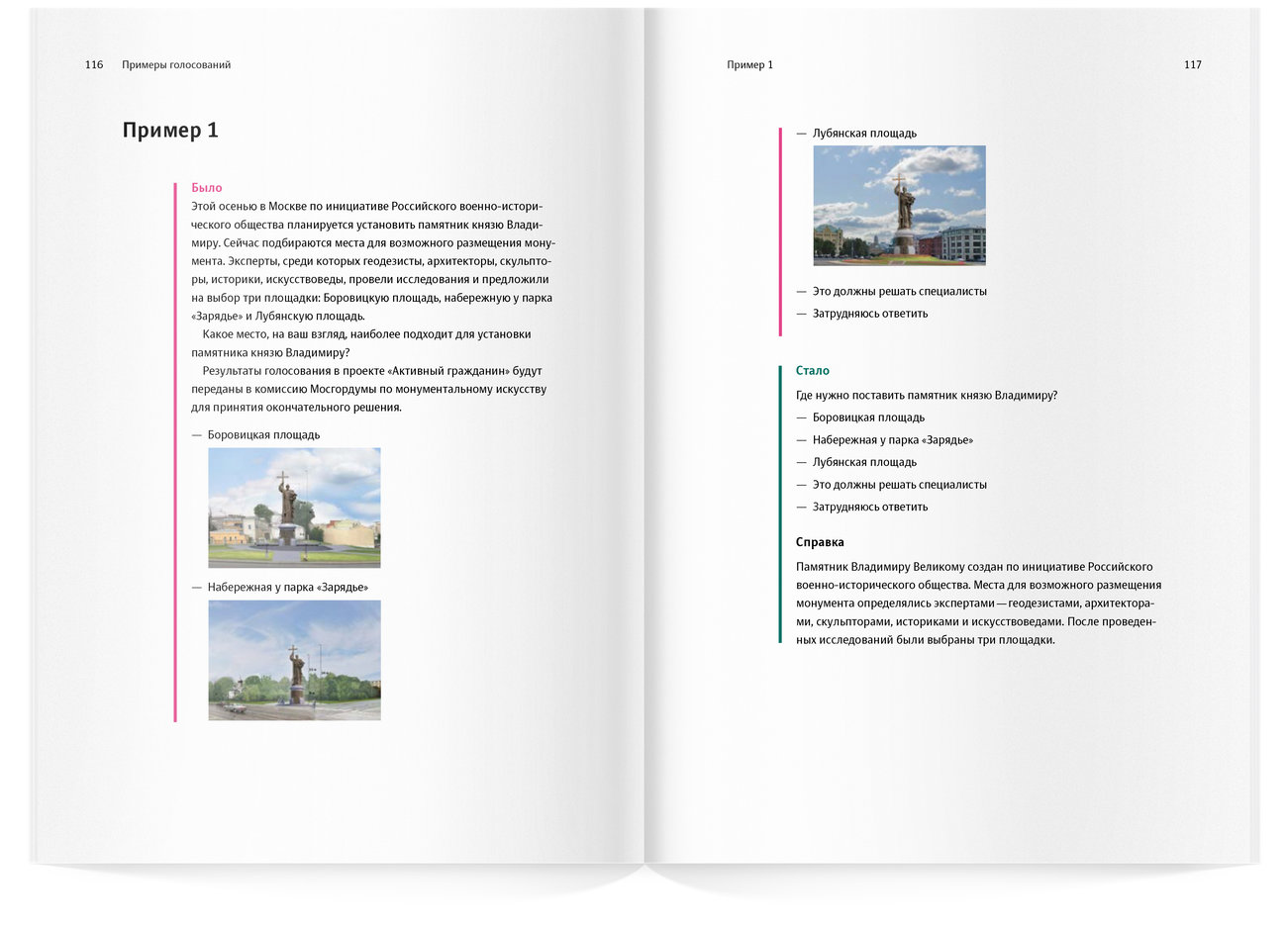Viewport: 1287px width, 929px height.
Task: Click the «Пример 1» main heading
Action: point(170,131)
